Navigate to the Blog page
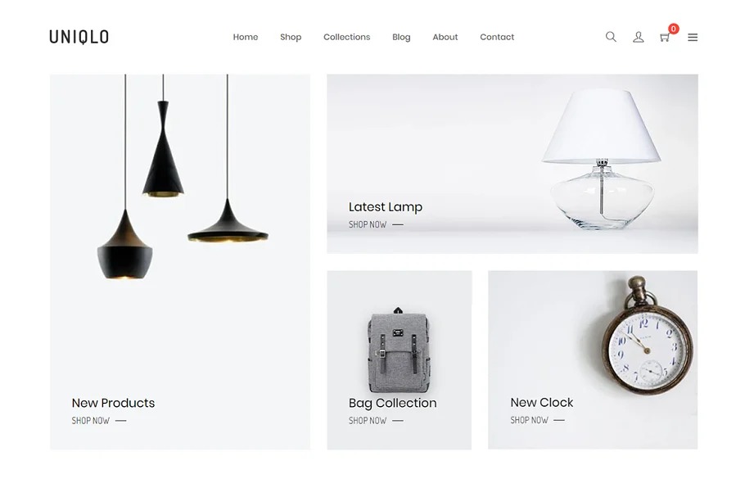 [x=401, y=37]
